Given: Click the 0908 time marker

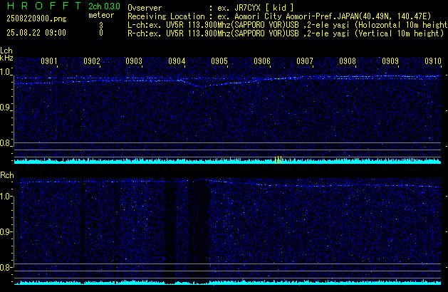Looking at the screenshot, I should (x=348, y=61).
